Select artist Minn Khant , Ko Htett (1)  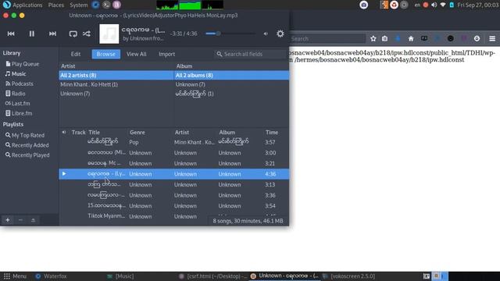116,84
